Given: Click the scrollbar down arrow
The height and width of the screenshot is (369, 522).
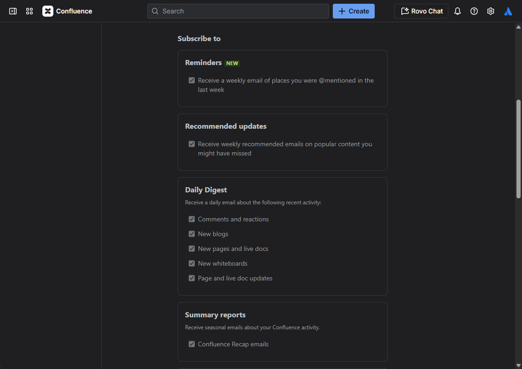Looking at the screenshot, I should pyautogui.click(x=518, y=366).
